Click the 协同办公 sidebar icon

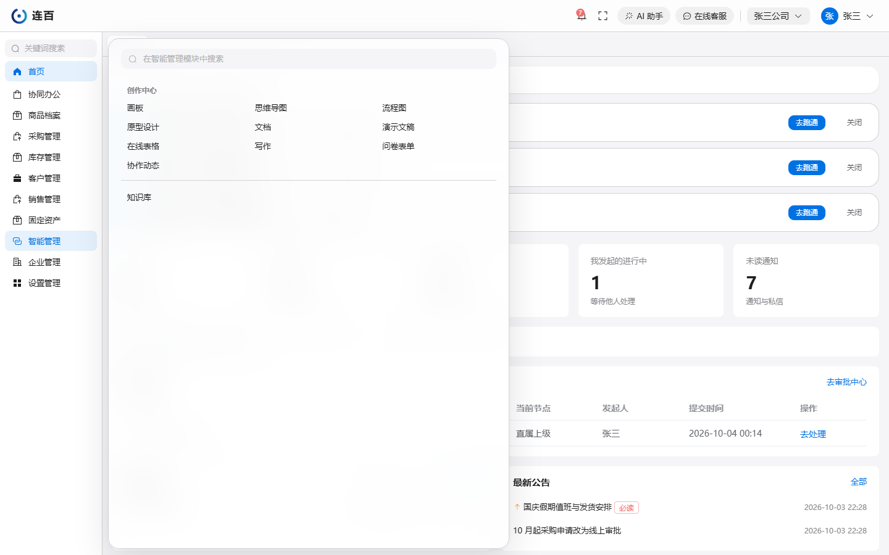(17, 94)
